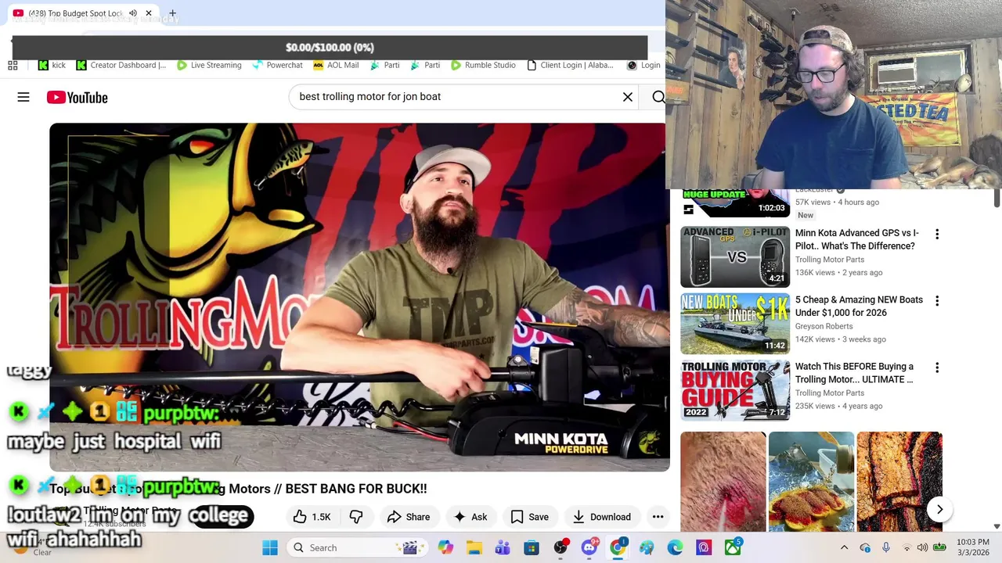Screen dimensions: 1002x563
Task: Download the current video
Action: 601,517
